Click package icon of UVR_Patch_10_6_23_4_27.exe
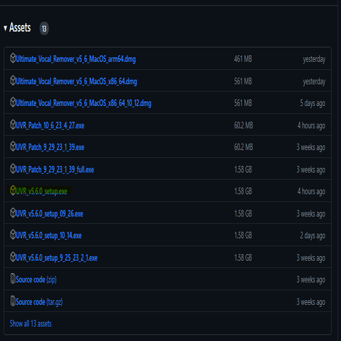 [x=13, y=125]
